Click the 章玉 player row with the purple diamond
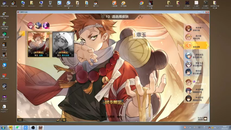 [x=196, y=83]
